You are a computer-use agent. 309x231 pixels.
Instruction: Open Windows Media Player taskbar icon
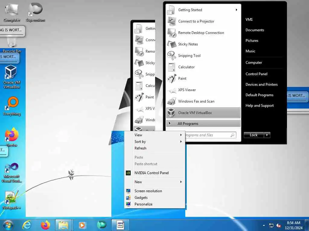(82, 225)
